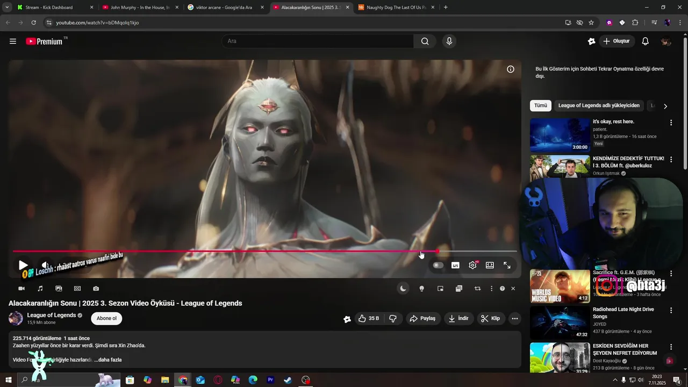
Task: Click the search magnifier button
Action: [425, 41]
